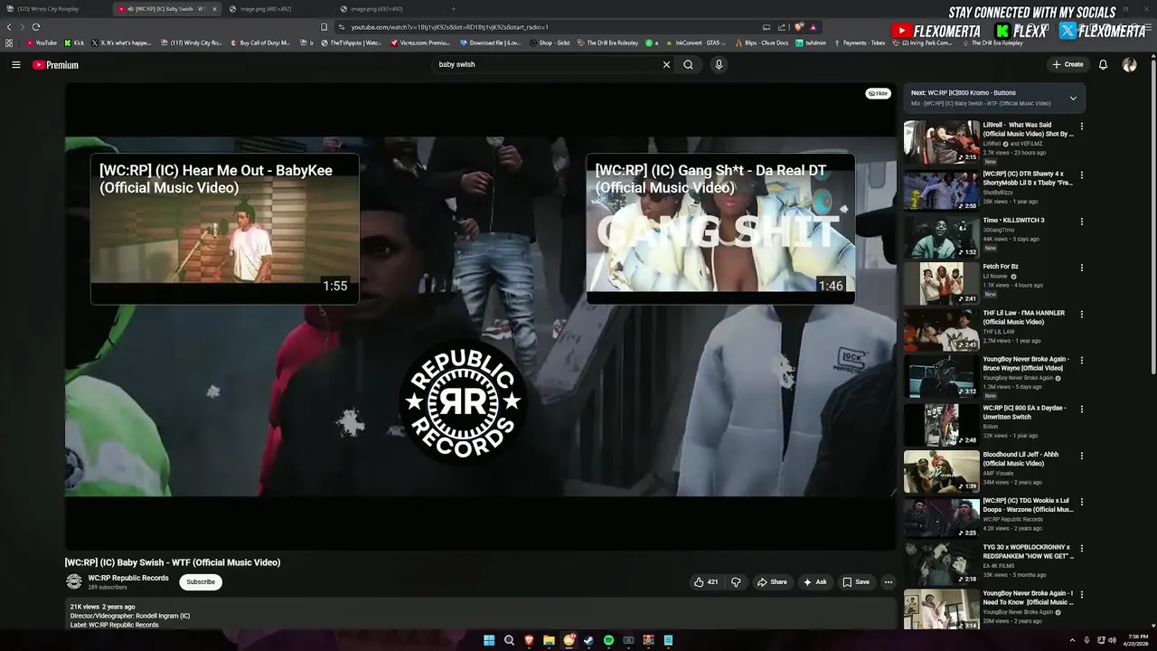
Task: Open File Explorer from the taskbar
Action: pyautogui.click(x=549, y=640)
